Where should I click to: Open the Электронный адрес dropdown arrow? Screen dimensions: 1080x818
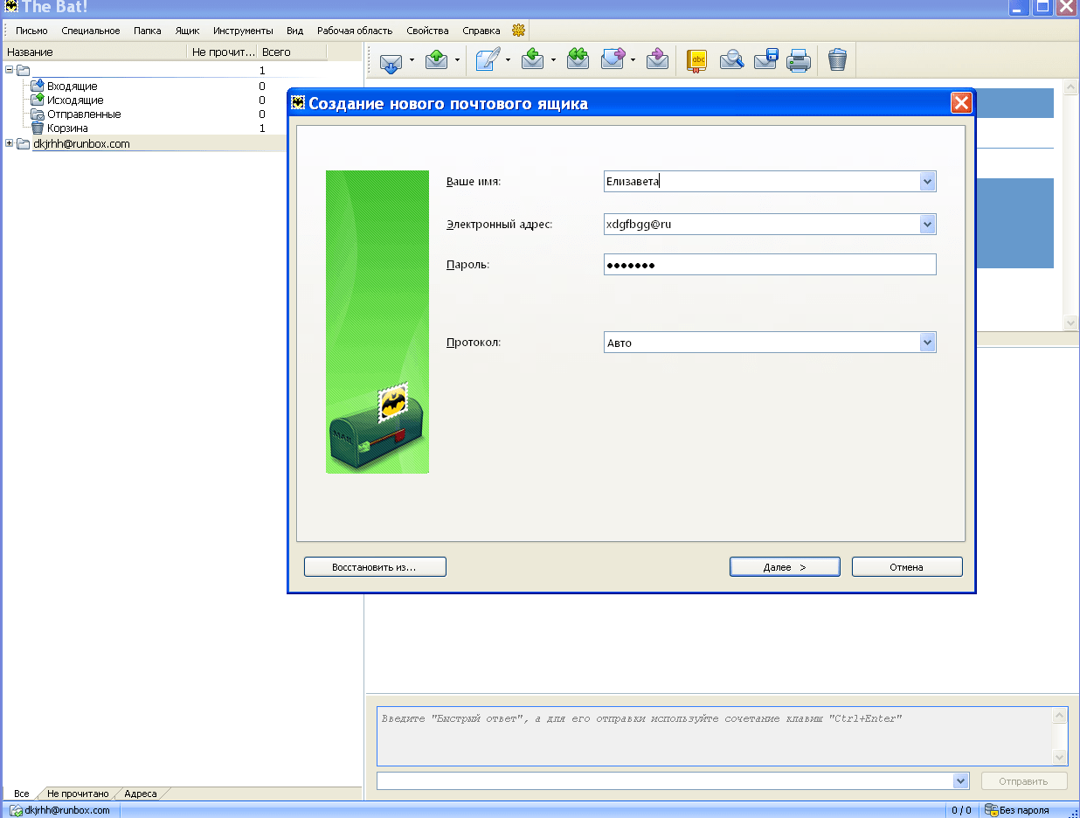pyautogui.click(x=927, y=225)
